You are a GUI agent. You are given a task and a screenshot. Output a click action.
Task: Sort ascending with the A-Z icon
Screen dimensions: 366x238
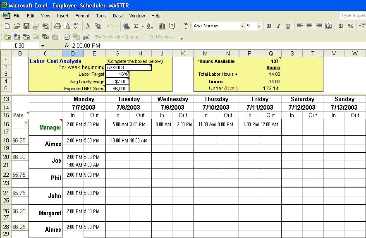(x=150, y=26)
